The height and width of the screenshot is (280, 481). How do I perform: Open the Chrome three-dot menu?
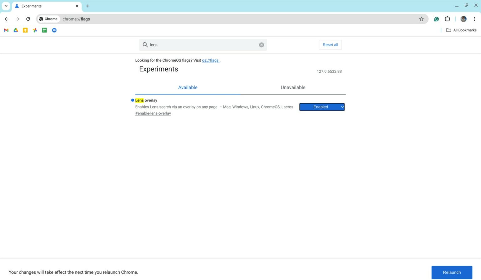click(474, 19)
